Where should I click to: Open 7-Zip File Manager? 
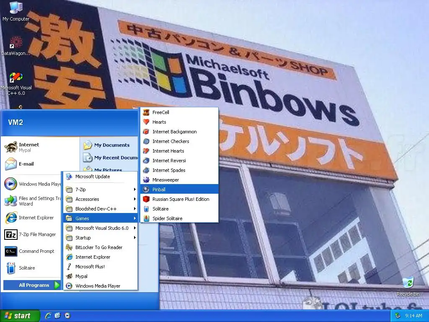[32, 234]
